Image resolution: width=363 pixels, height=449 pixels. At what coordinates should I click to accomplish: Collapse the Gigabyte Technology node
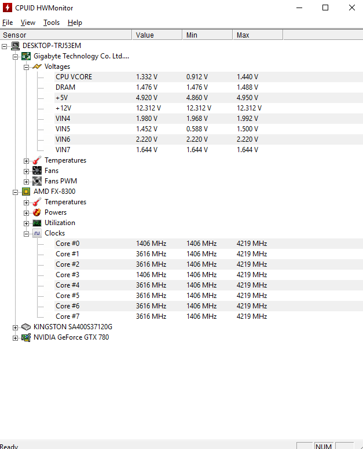15,57
